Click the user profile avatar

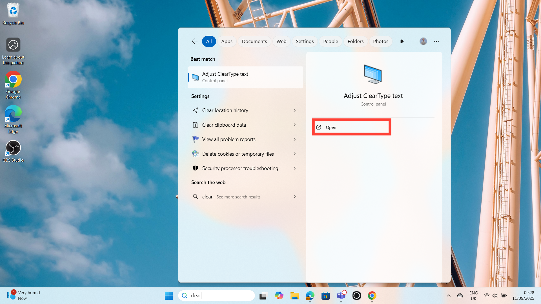[x=423, y=41]
